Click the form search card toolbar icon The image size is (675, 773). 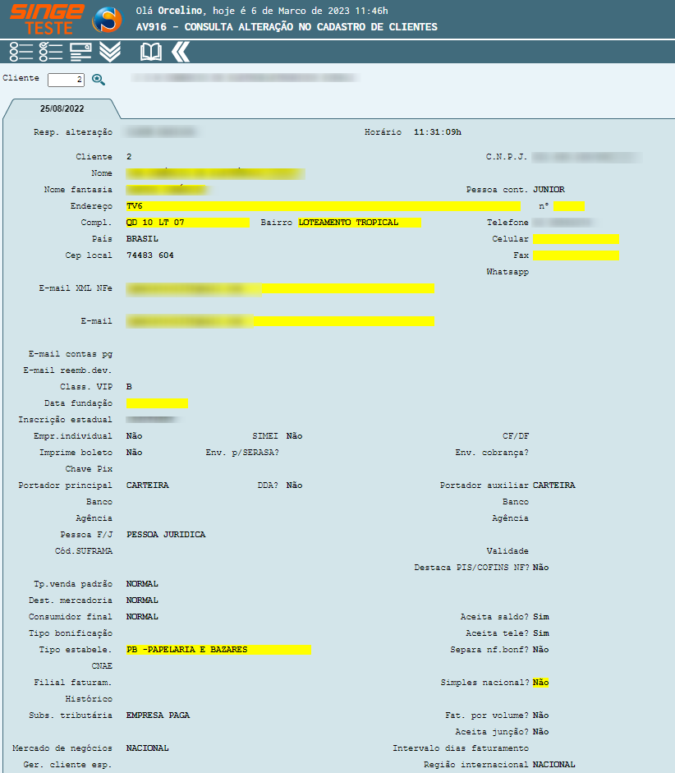click(x=80, y=52)
